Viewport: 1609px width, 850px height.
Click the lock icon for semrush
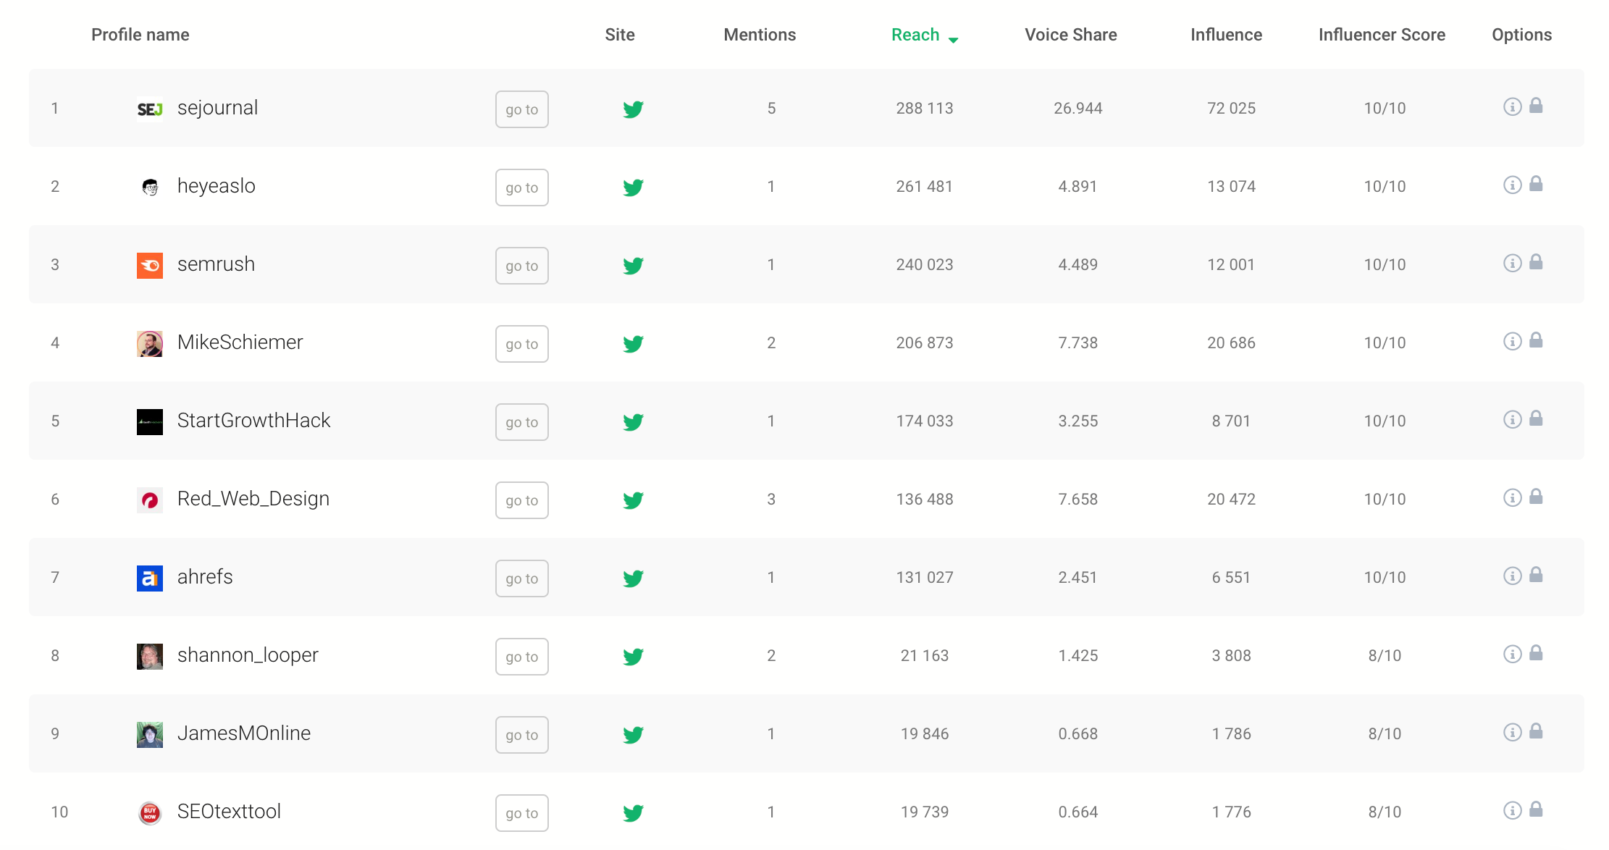1536,262
